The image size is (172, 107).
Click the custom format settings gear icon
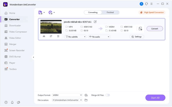(x=86, y=95)
